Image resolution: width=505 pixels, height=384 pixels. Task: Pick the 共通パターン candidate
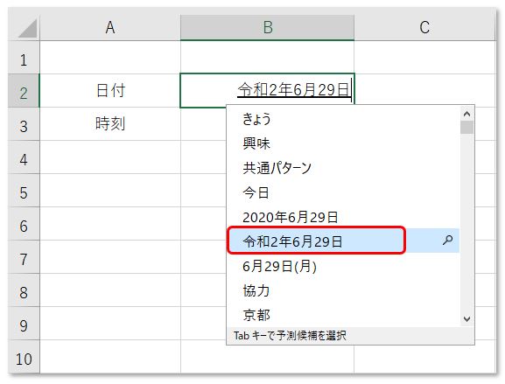pyautogui.click(x=344, y=168)
